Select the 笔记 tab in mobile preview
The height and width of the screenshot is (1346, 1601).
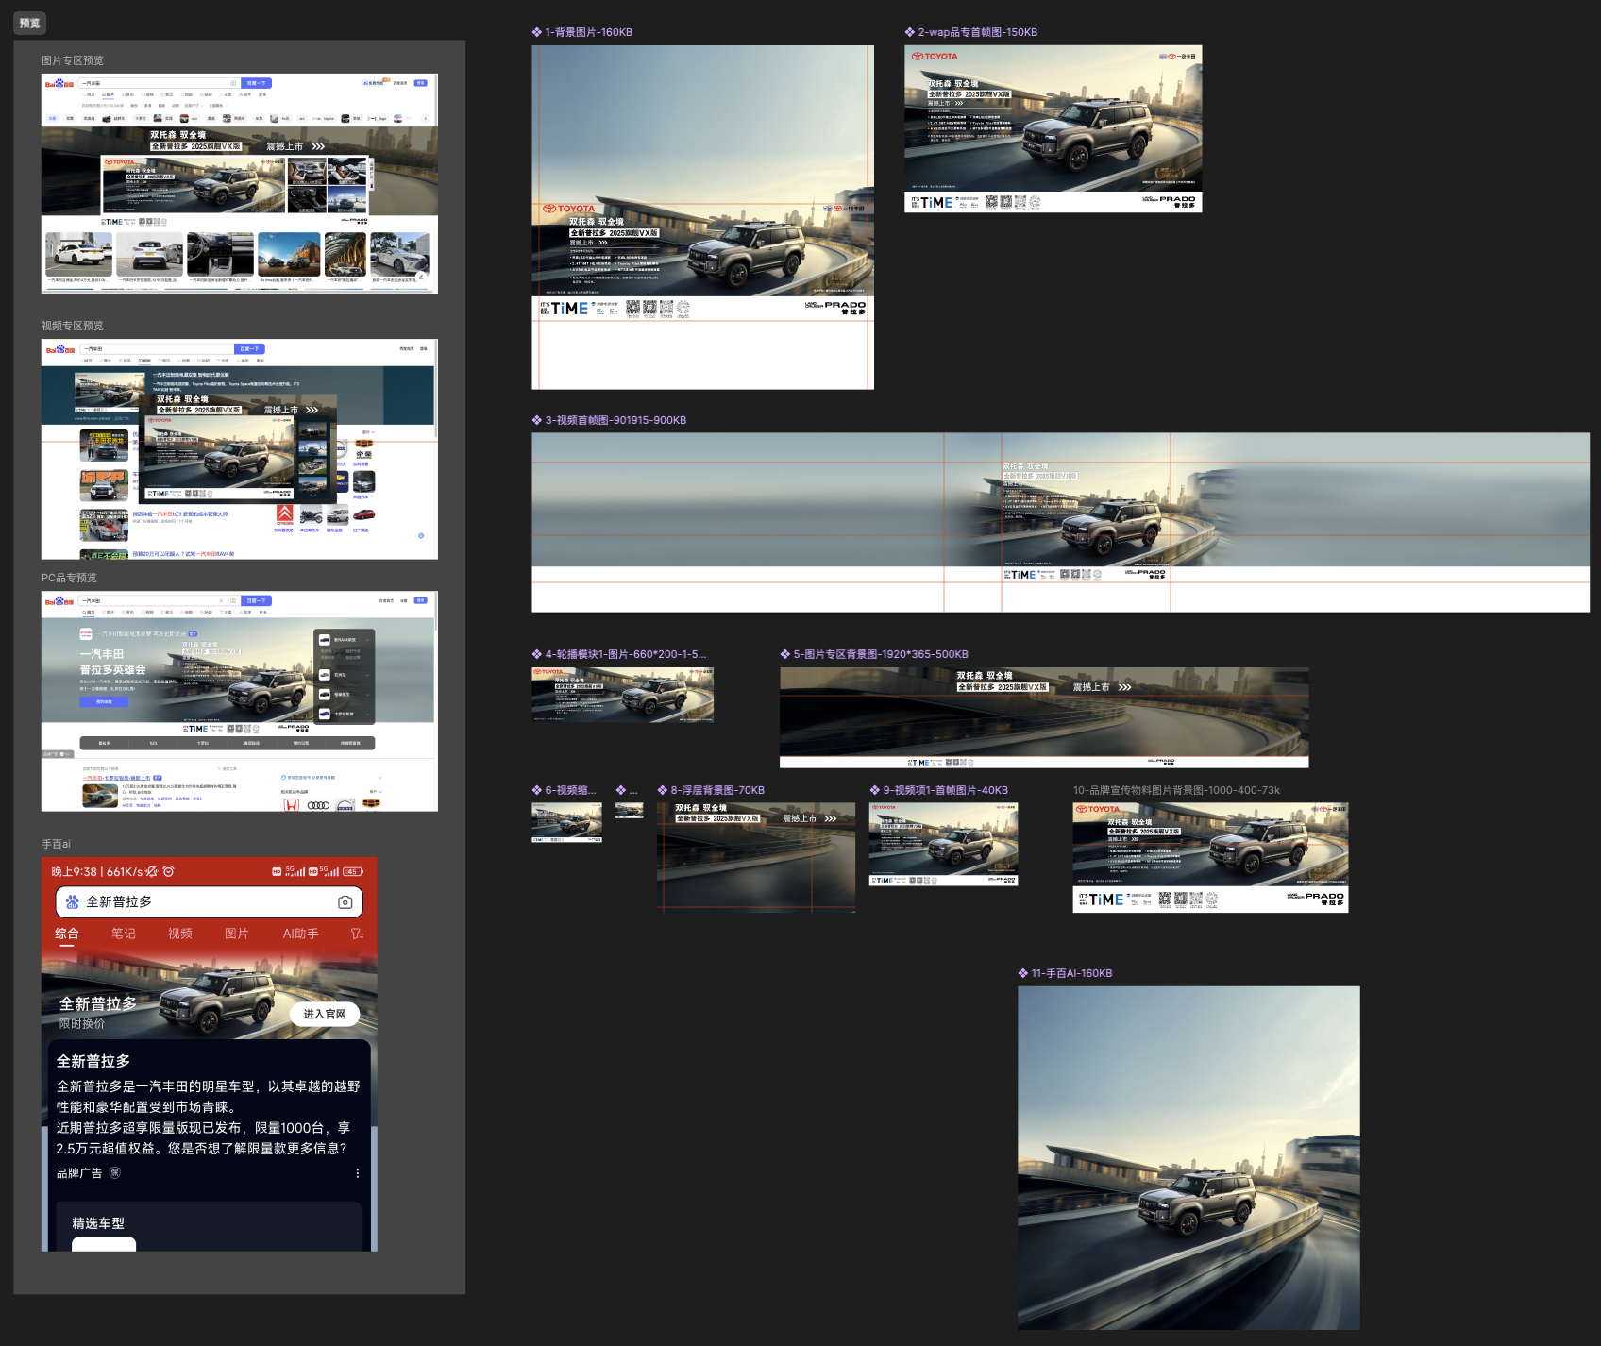pos(124,934)
